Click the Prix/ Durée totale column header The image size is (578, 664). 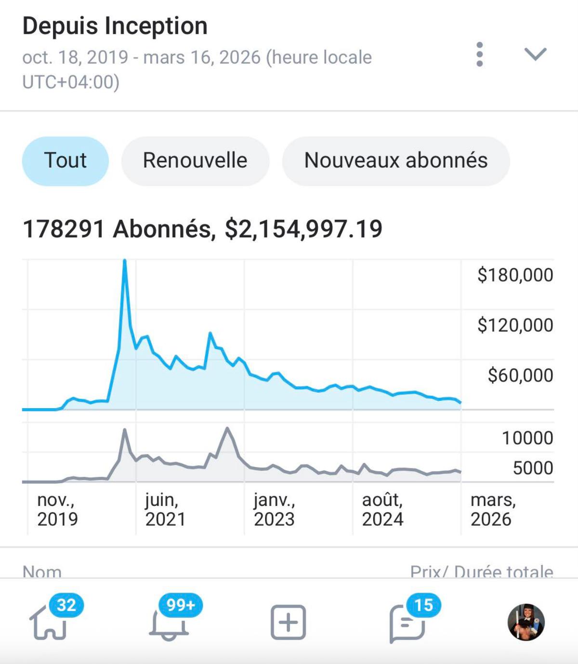481,571
